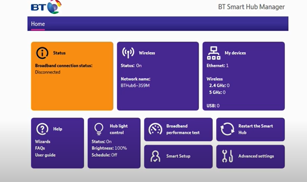The image size is (307, 182).
Task: Click the Advanced settings tools icon
Action: pos(227,156)
